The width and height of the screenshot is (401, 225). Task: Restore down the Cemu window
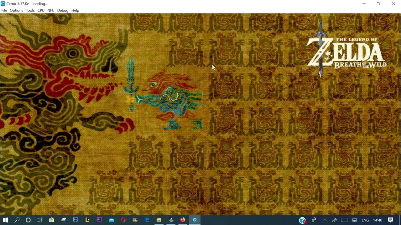click(378, 3)
